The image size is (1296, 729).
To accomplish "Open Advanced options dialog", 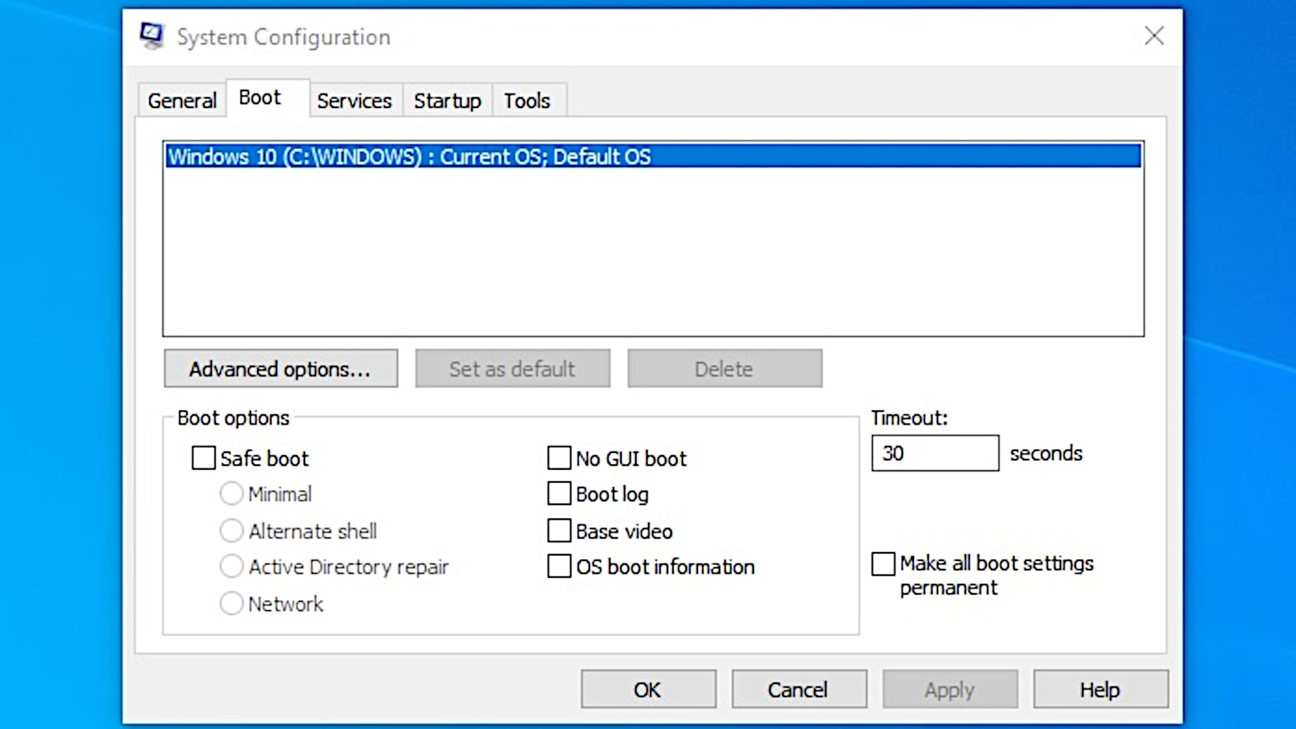I will (x=281, y=369).
